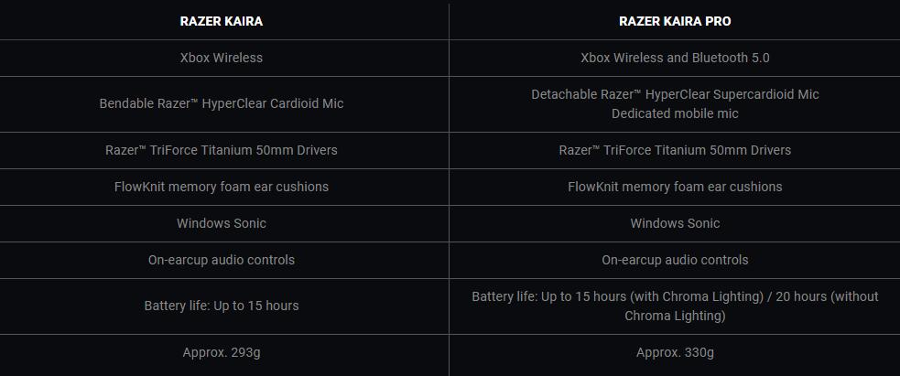Click FlowKnit memory foam ear cushions under Kaira Pro

click(675, 187)
